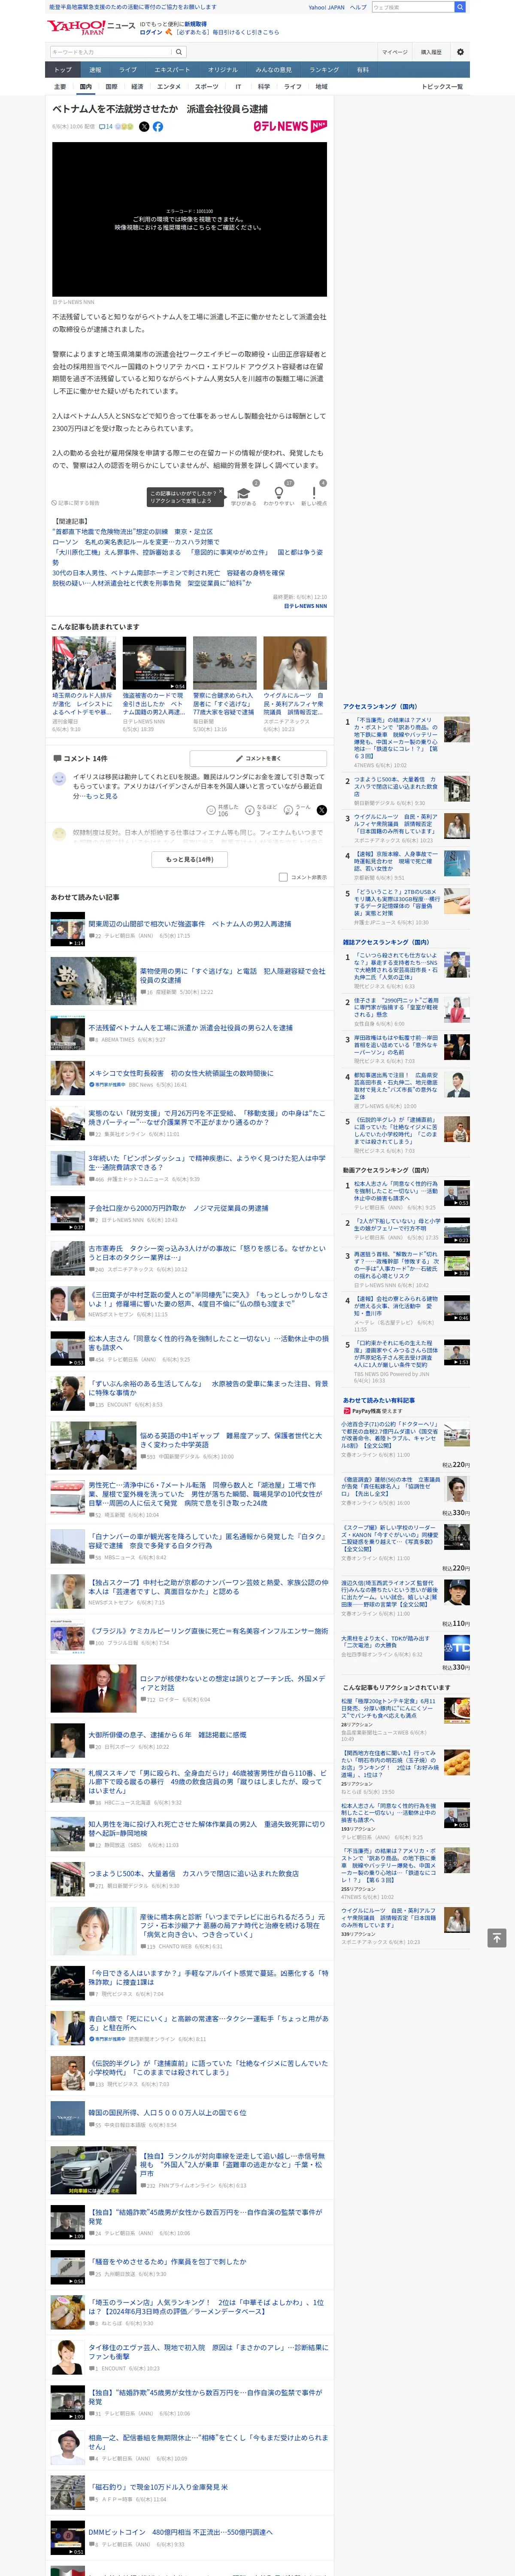515x2576 pixels.
Task: Open the スポーツ category
Action: (207, 87)
